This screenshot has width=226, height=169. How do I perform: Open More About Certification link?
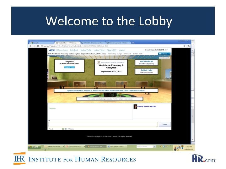point(115,91)
